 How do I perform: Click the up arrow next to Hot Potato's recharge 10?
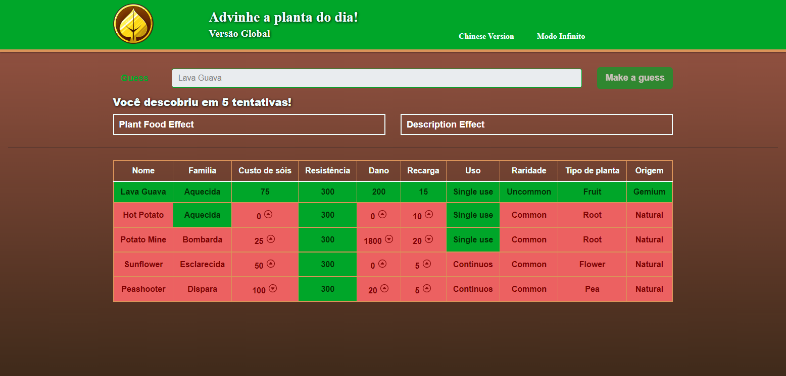click(429, 214)
